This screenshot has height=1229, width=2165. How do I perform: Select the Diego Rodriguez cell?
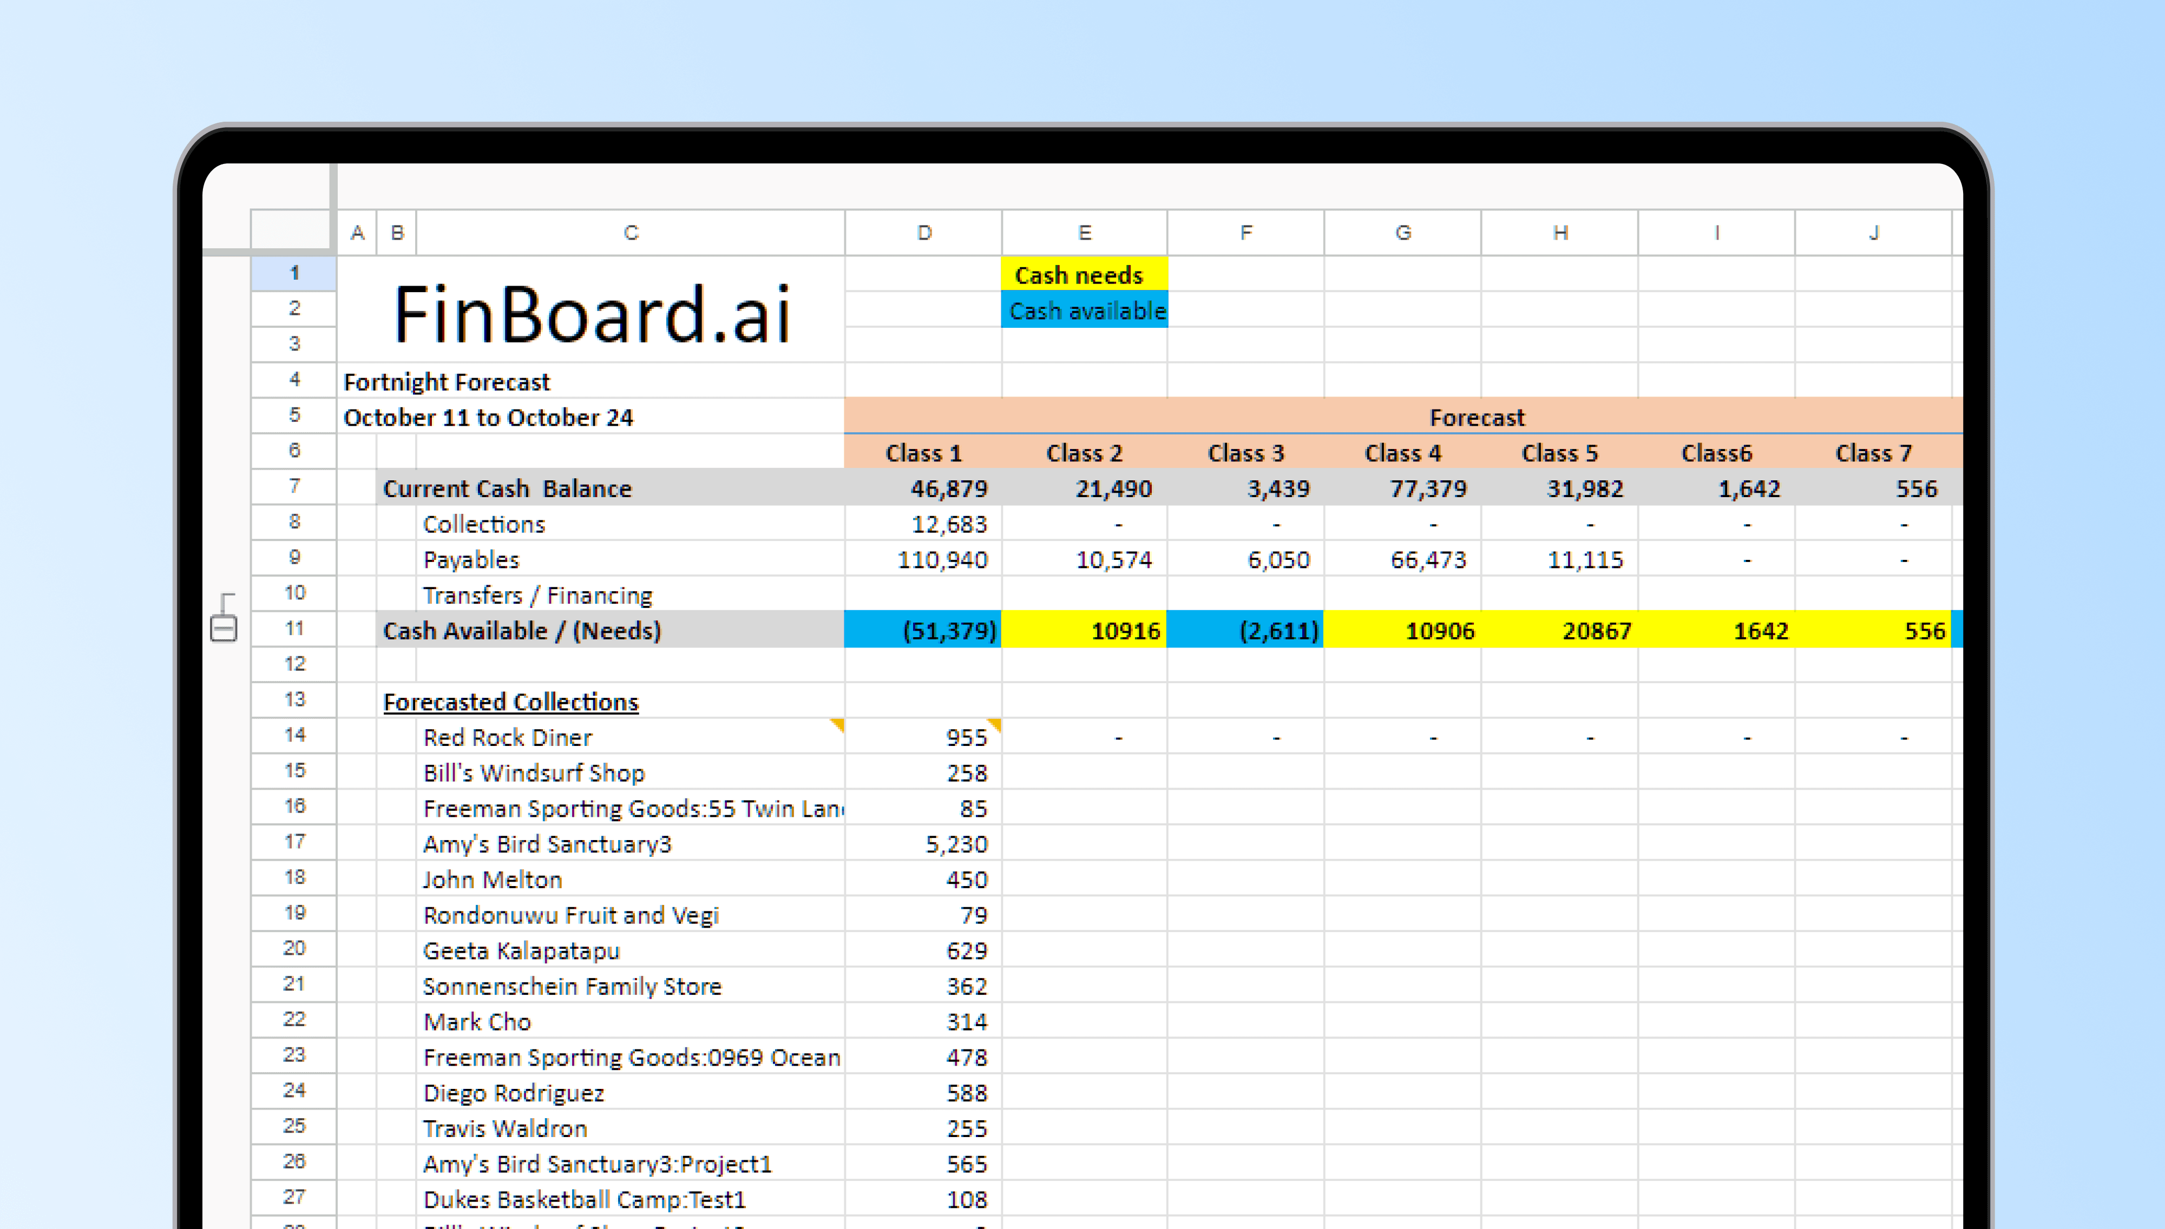click(631, 1092)
